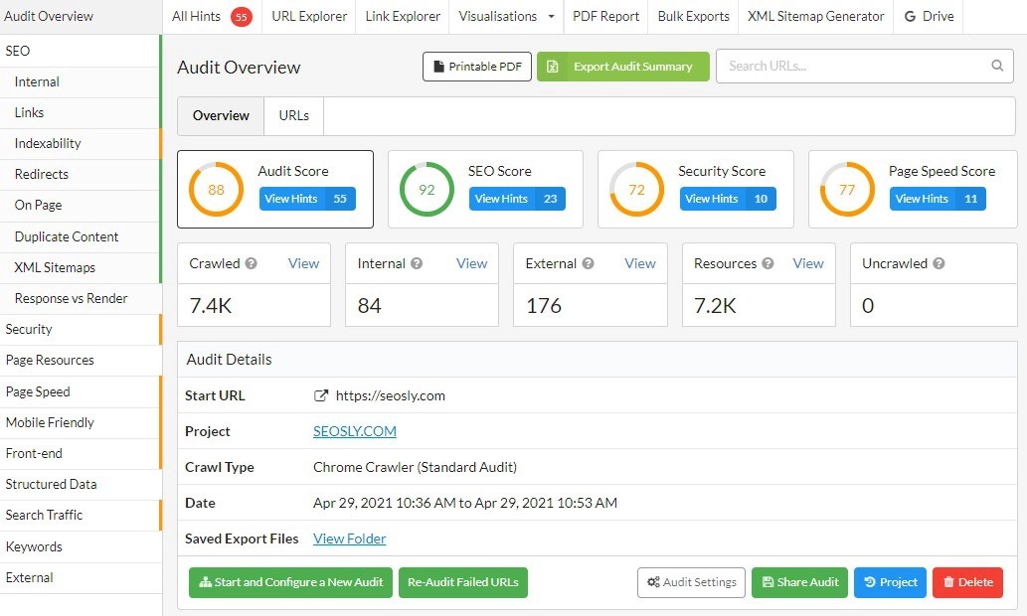Viewport: 1027px width, 616px height.
Task: Select SEO in the sidebar
Action: pos(80,51)
